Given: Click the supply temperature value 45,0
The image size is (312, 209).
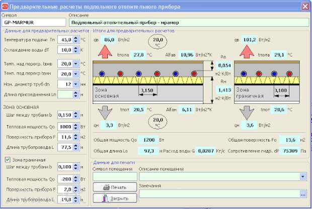Looking at the screenshot, I should [x=65, y=40].
